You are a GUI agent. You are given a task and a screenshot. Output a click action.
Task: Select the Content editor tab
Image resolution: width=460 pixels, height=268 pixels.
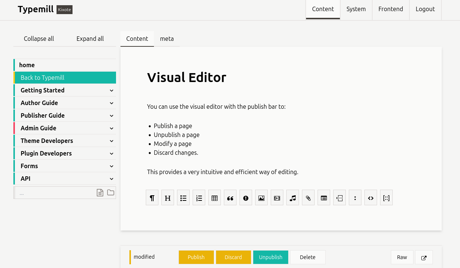(137, 39)
